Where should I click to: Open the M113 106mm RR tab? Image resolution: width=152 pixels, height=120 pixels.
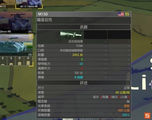click(x=29, y=4)
